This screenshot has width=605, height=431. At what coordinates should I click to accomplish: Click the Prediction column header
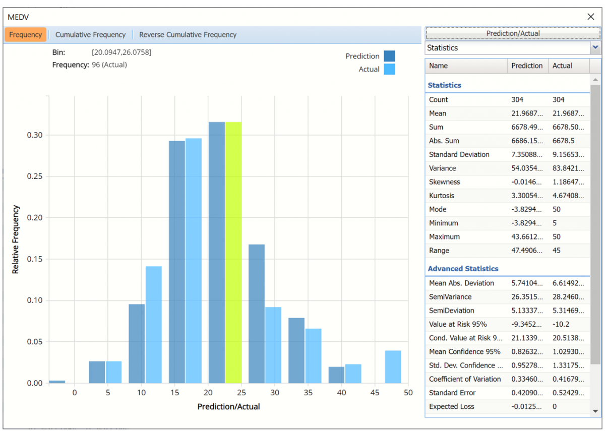527,66
